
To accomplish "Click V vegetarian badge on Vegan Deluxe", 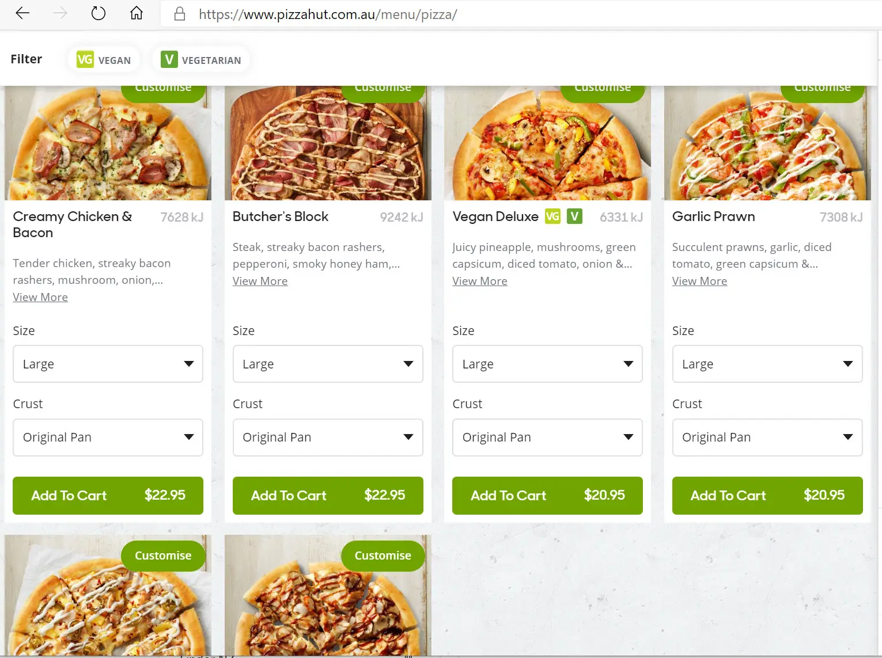I will coord(574,216).
